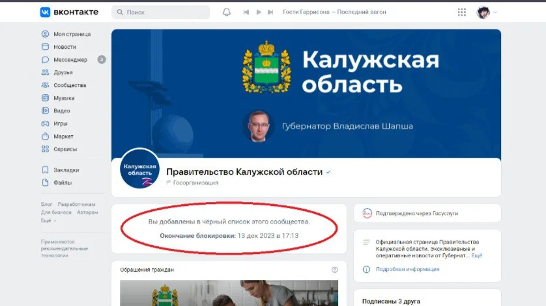This screenshot has height=306, width=546.
Task: Go back to the previous track
Action: coord(246,12)
